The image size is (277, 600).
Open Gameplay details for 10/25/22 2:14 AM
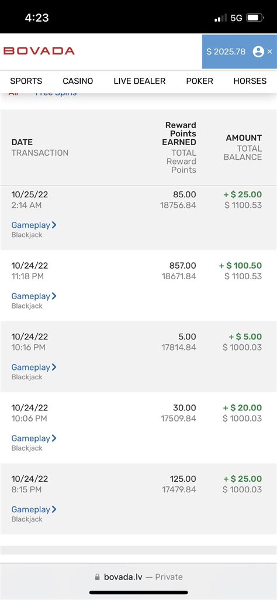pyautogui.click(x=34, y=225)
